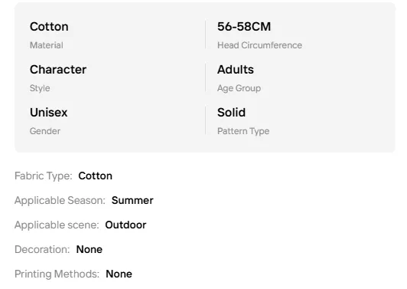Click the Applicable Season label
The width and height of the screenshot is (407, 289).
click(x=60, y=201)
